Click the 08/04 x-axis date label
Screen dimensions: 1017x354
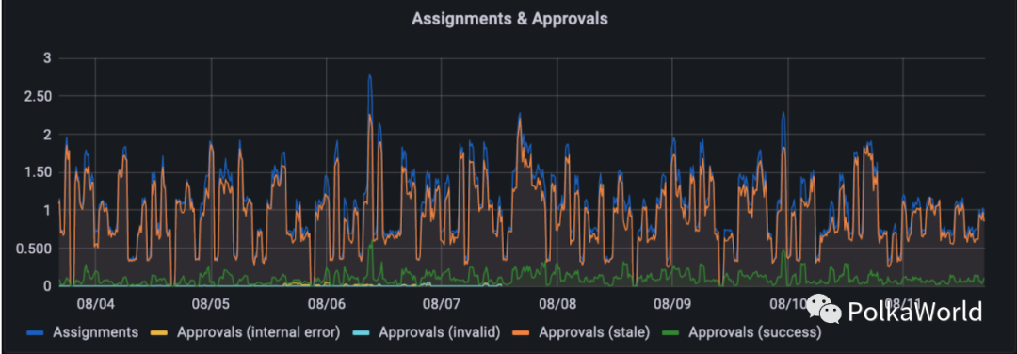point(95,303)
